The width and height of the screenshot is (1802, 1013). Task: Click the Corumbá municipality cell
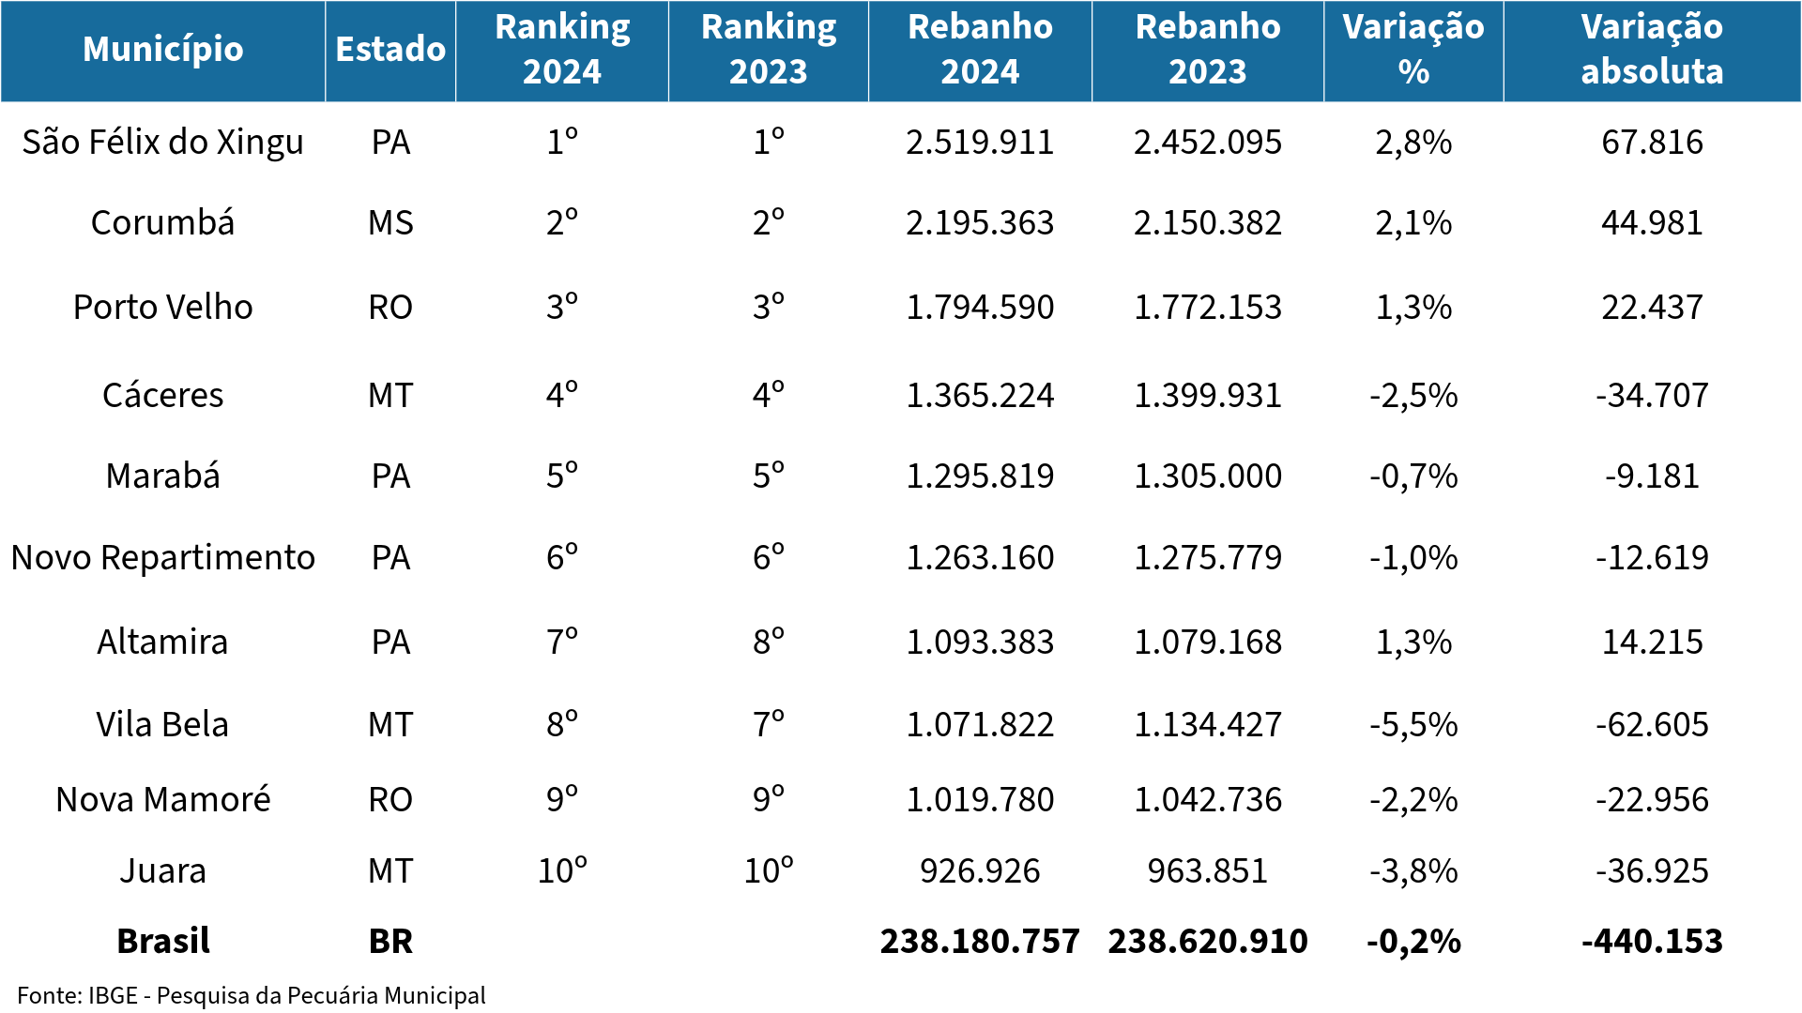pos(163,223)
